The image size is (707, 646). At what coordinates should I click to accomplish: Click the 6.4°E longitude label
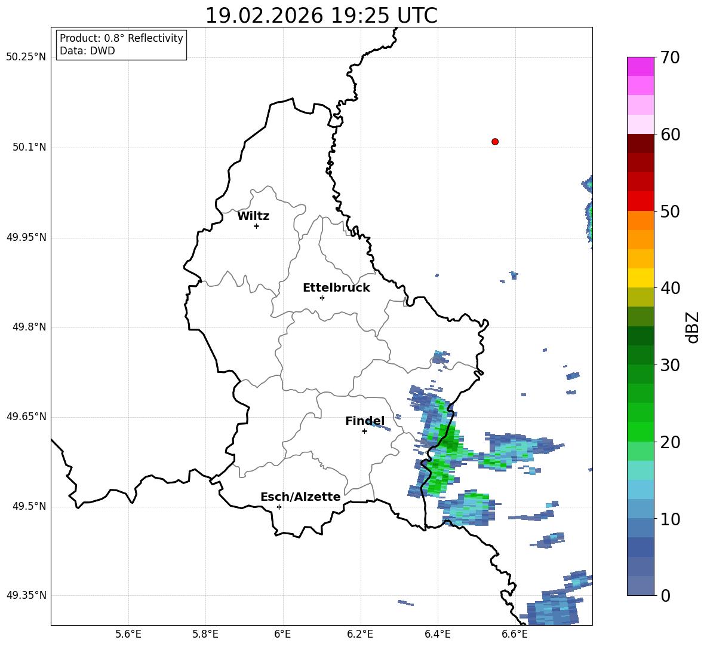(437, 634)
